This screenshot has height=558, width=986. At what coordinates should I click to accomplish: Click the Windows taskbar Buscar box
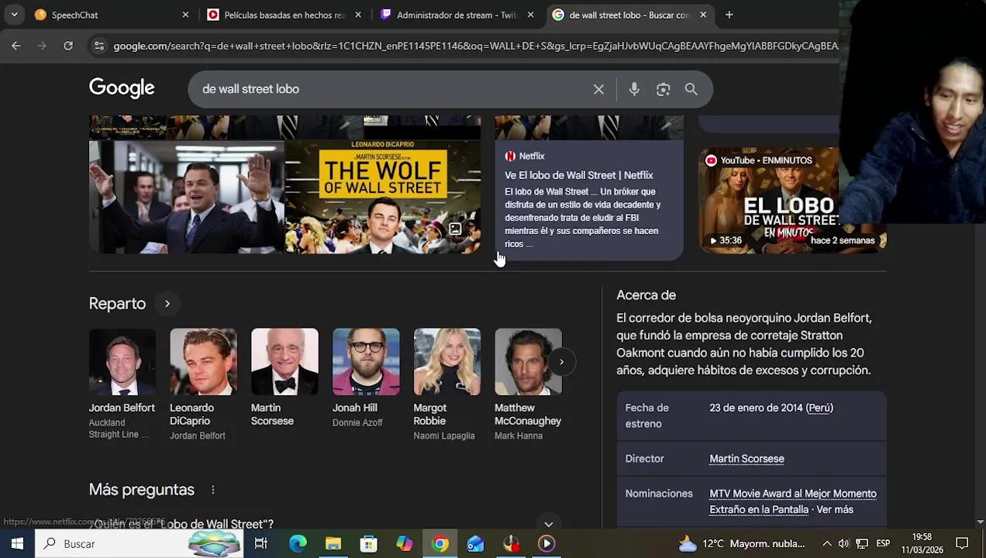pos(140,543)
